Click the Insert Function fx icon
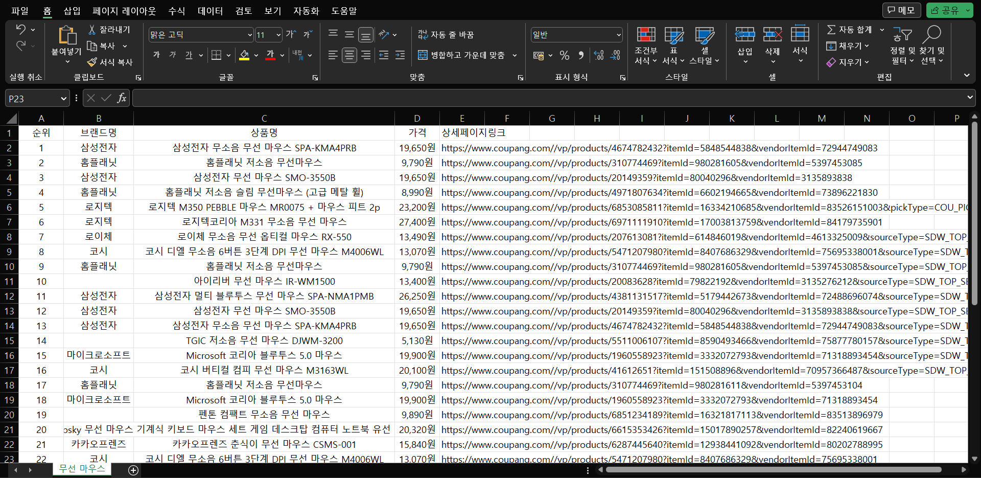Viewport: 981px width, 478px height. click(122, 98)
